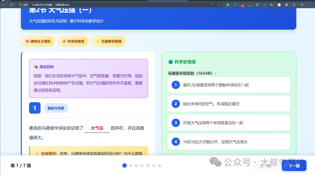Click the blue pencil extension icon
This screenshot has height=175, width=315.
click(x=286, y=5)
